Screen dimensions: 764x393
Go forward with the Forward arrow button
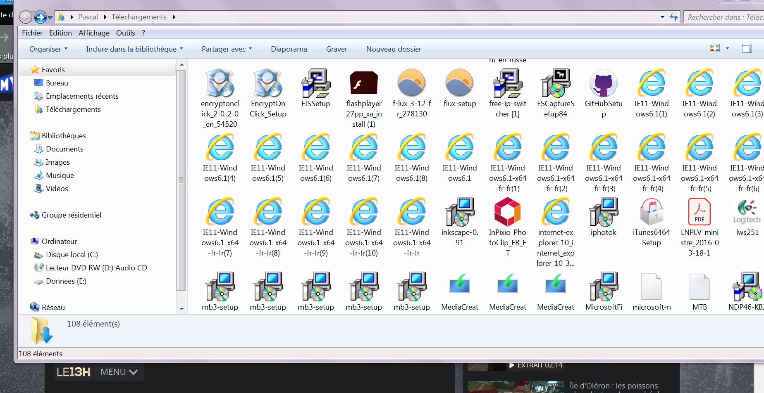pos(40,17)
